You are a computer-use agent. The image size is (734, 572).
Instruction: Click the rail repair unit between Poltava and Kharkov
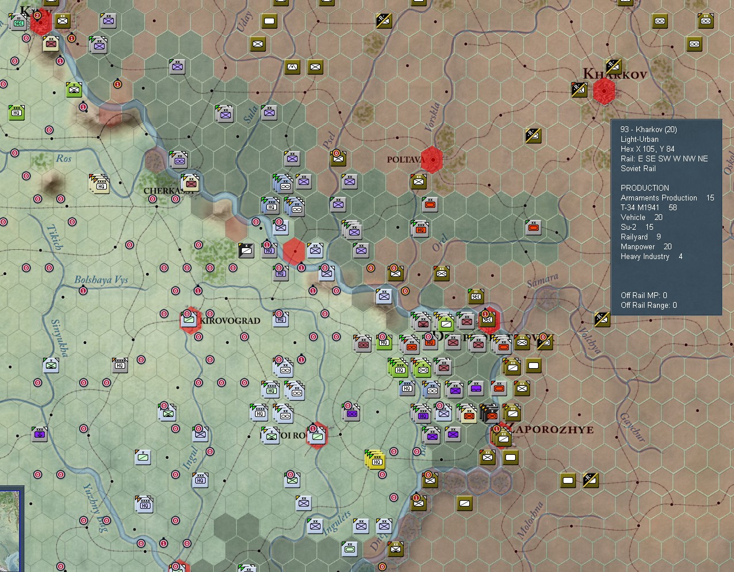[533, 136]
